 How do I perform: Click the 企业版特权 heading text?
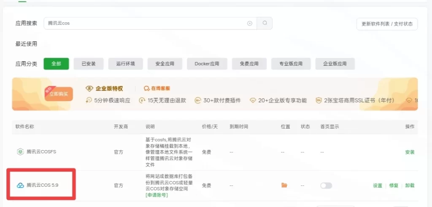[x=109, y=89]
